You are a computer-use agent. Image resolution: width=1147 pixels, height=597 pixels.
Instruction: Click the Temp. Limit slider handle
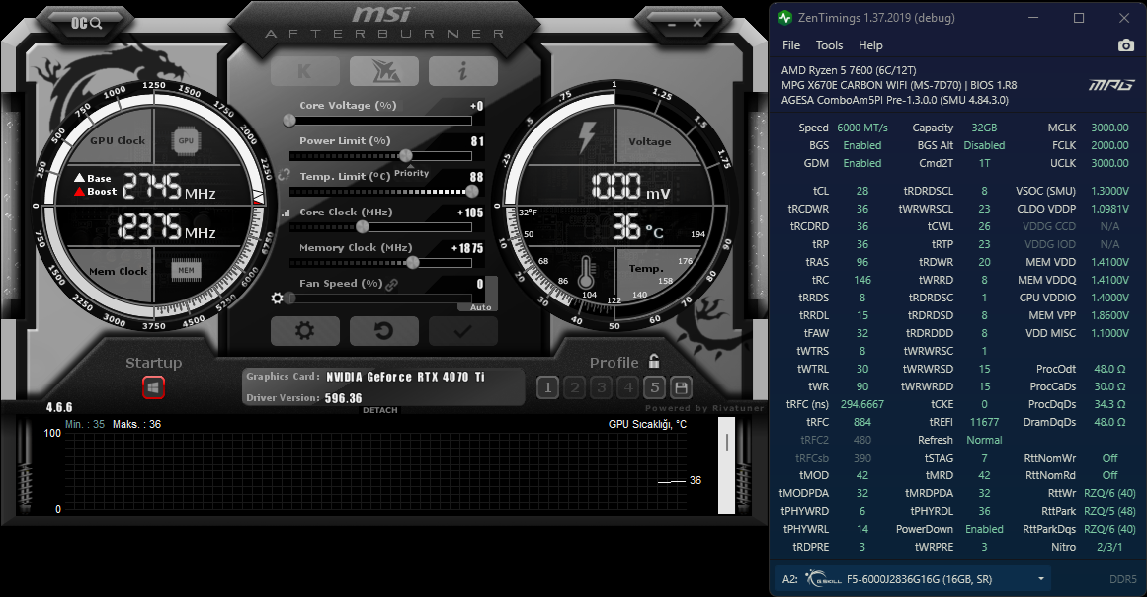click(x=472, y=192)
